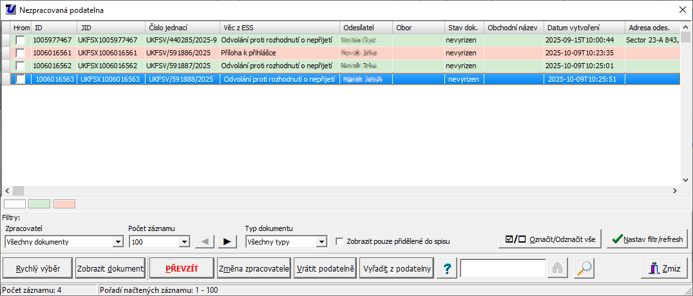Go to next page of records arrow
693x296 pixels.
[x=226, y=242]
